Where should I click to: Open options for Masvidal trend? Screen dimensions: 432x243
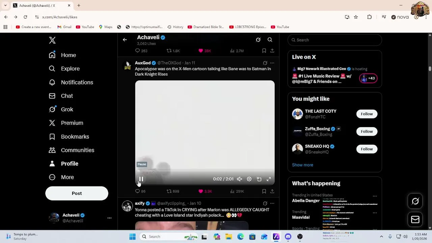pyautogui.click(x=375, y=213)
